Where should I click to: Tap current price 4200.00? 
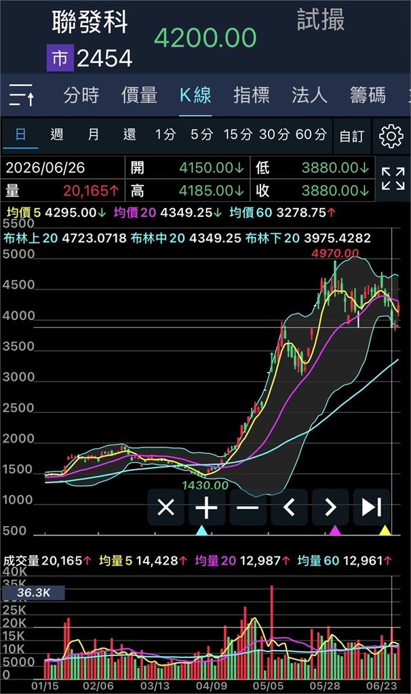[205, 38]
